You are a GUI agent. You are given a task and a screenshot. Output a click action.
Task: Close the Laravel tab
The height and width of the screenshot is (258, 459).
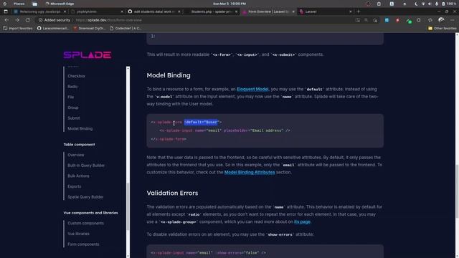(x=350, y=11)
